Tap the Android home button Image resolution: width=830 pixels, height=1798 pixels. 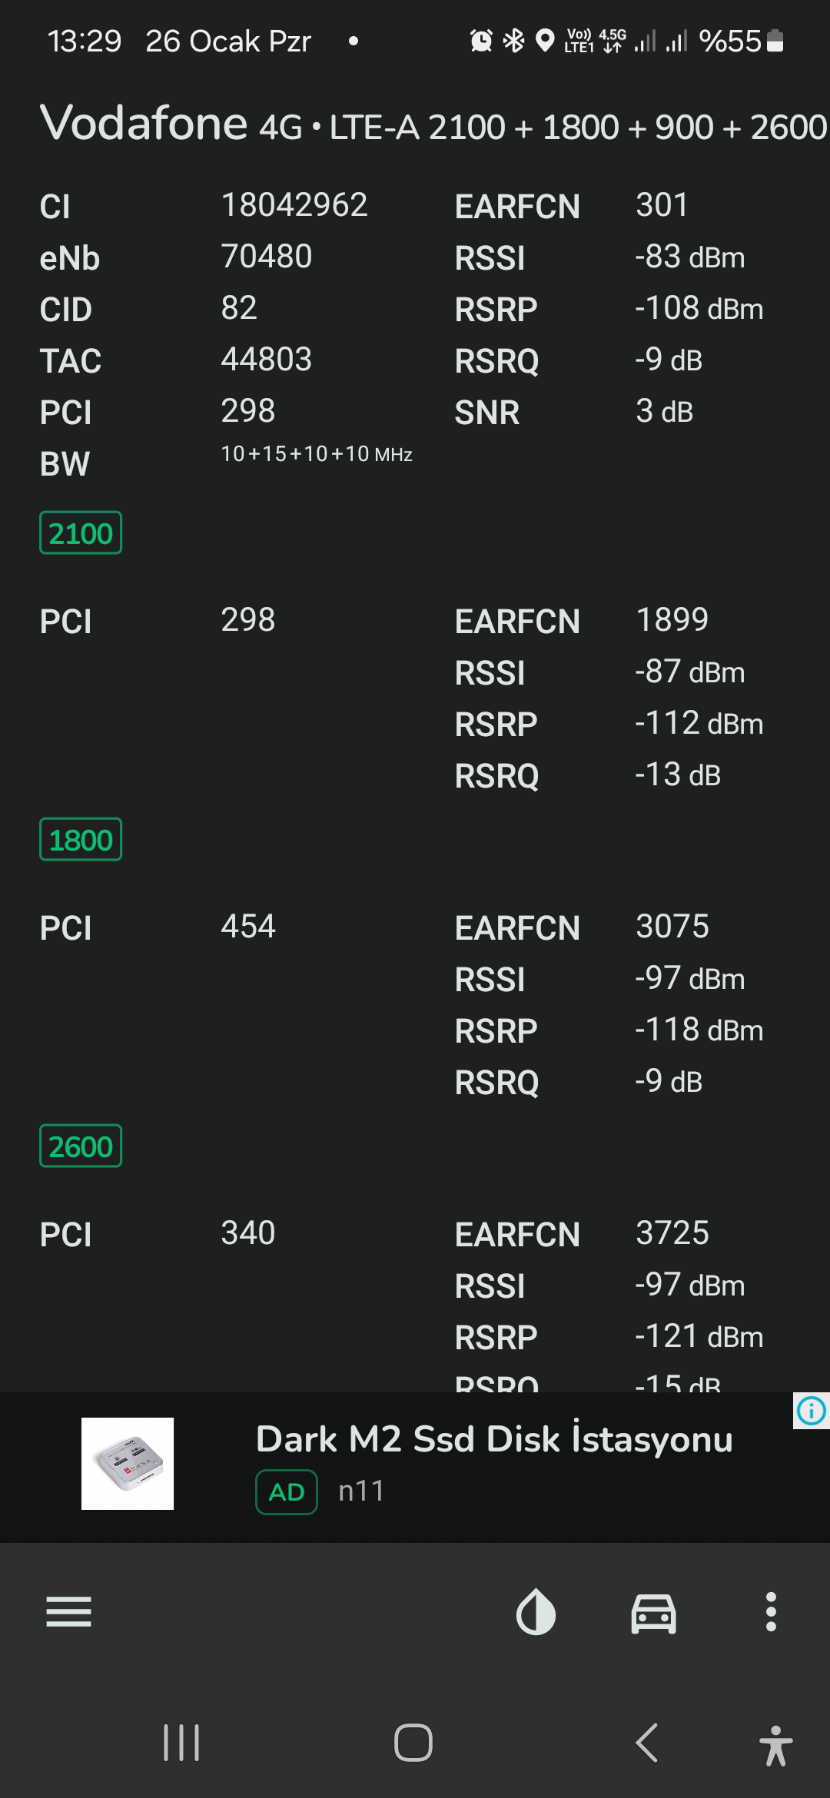coord(413,1743)
